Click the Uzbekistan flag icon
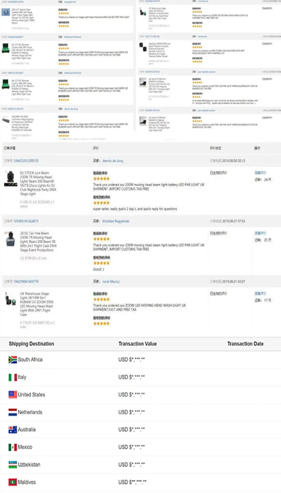Image resolution: width=281 pixels, height=493 pixels. click(x=13, y=465)
